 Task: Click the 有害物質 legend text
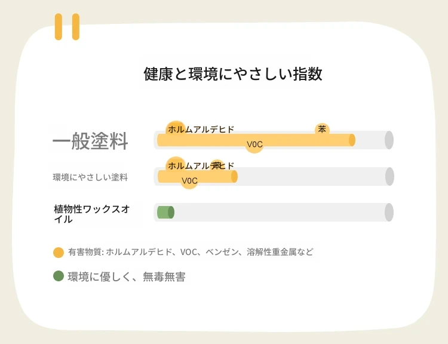[x=191, y=252]
